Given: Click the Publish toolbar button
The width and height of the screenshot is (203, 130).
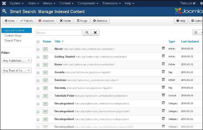Looking at the screenshot, I should (26, 21).
